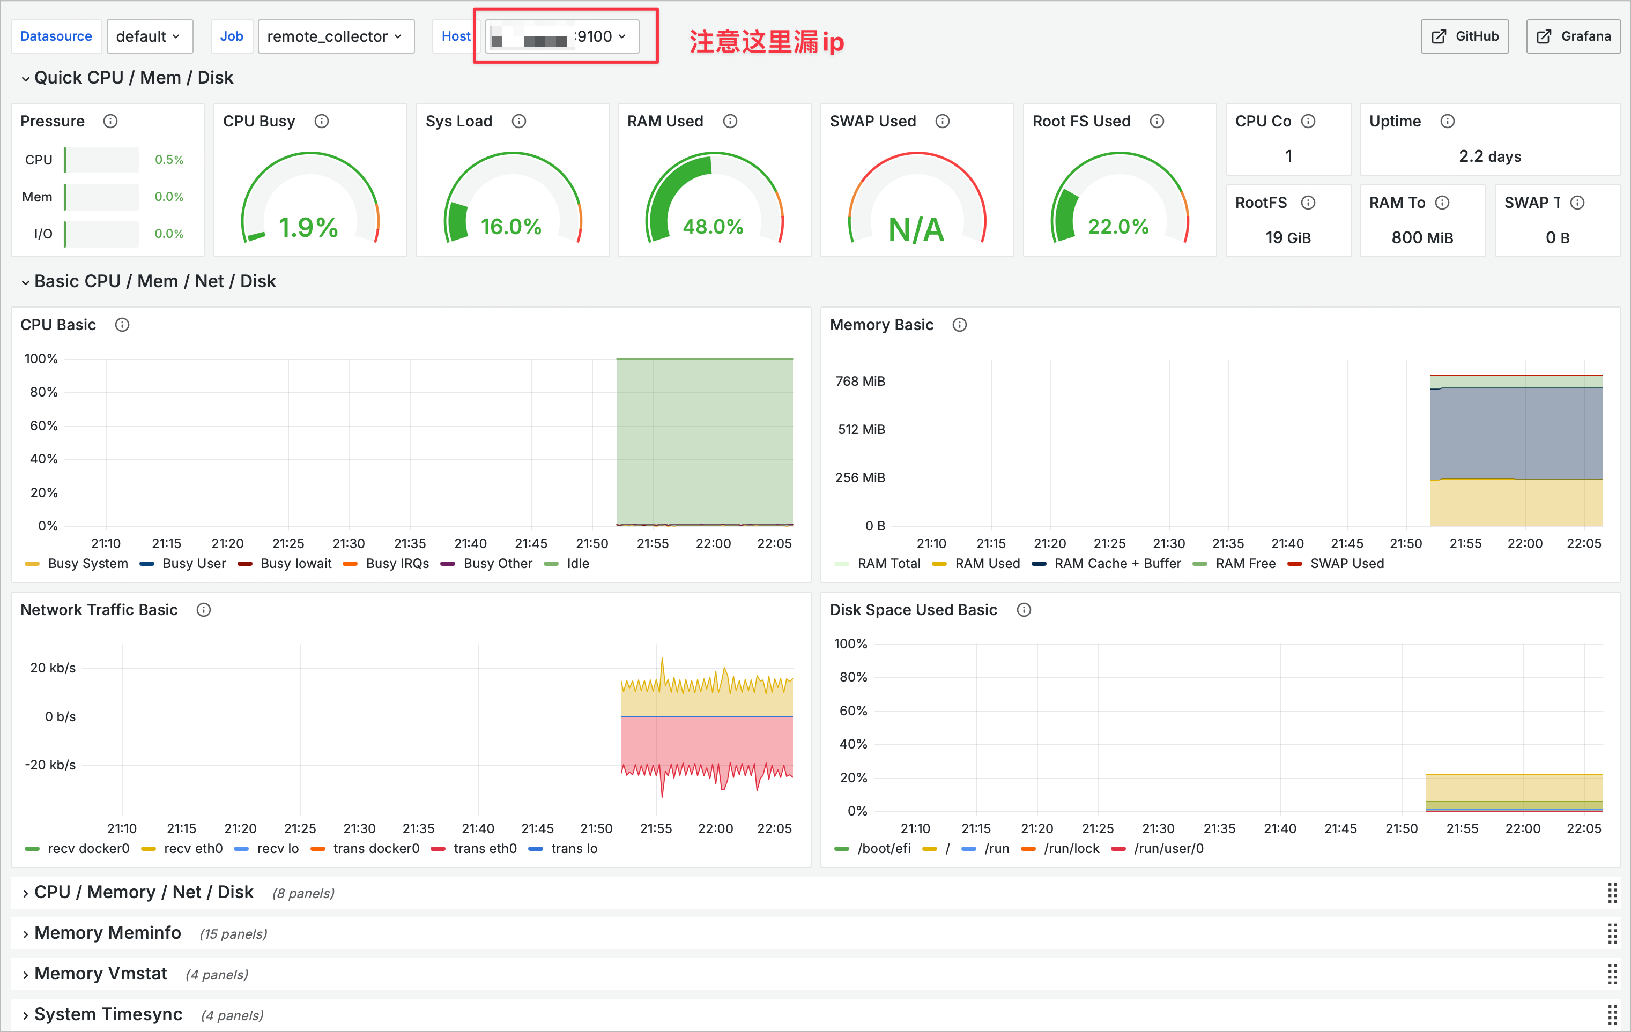Select the trans docker0 legend entry
Screen dimensions: 1631x1032
click(376, 849)
